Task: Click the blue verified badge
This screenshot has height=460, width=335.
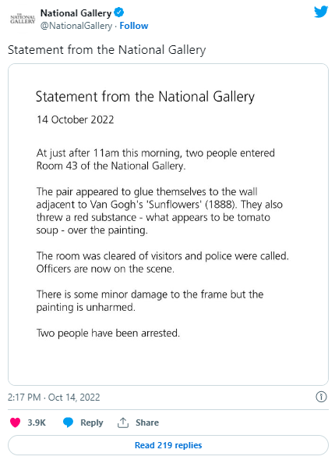Action: 118,12
